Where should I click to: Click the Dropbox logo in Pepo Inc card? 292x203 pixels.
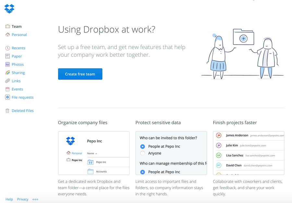pyautogui.click(x=70, y=141)
